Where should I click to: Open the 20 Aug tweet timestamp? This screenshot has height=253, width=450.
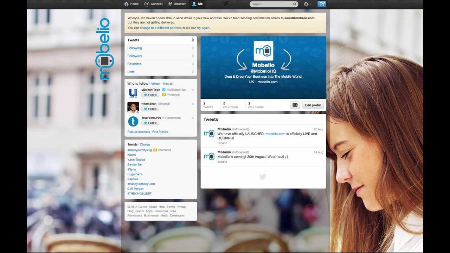[x=318, y=129]
